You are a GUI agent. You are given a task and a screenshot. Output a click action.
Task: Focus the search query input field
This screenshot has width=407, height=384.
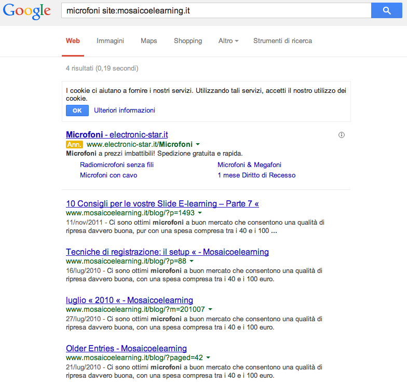(x=216, y=10)
